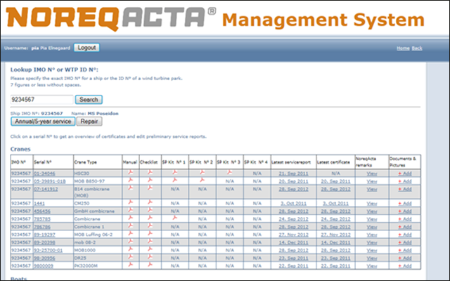View NoreqActa remarks for PK32000M row
This screenshot has height=281, width=450.
pos(372,266)
